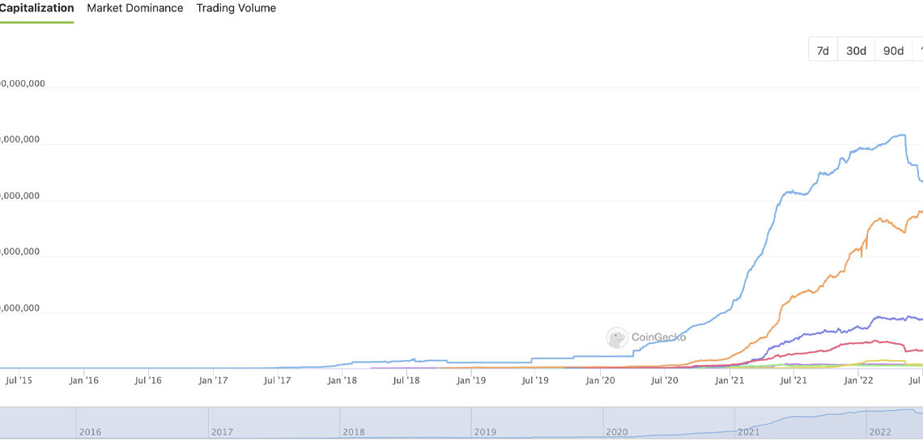Click the blue line's highest peak
Viewport: 923px width, 445px height.
pos(902,134)
